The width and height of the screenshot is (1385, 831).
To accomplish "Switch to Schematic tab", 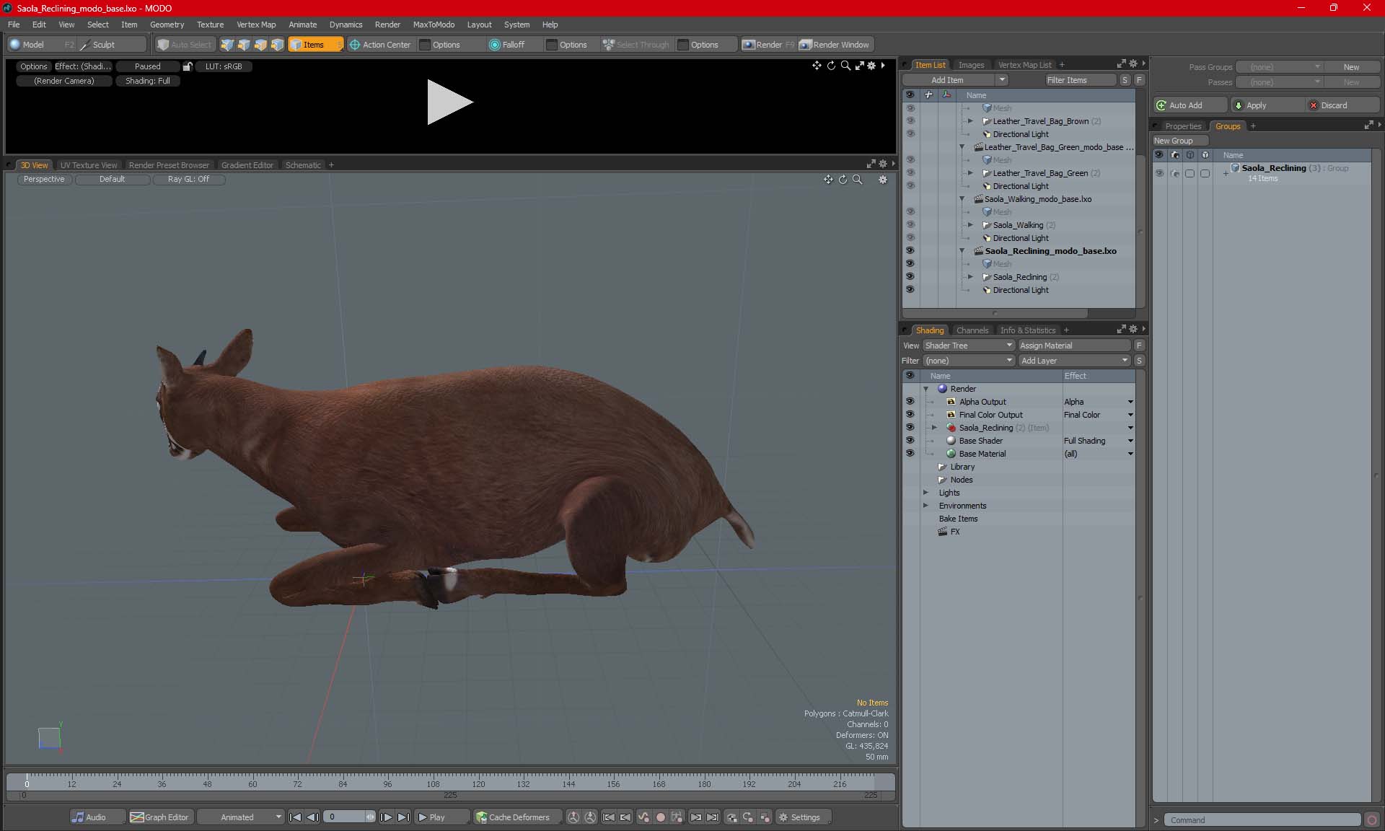I will pyautogui.click(x=303, y=165).
